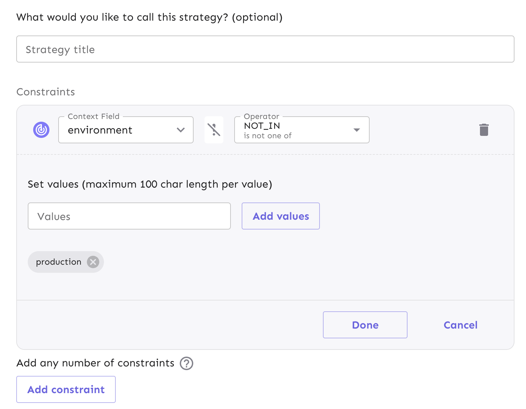
Task: Open the Operator dropdown showing NOT_IN
Action: 301,130
